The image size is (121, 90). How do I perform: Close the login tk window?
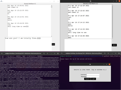109,64
